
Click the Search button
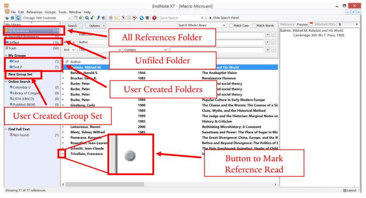[72, 26]
